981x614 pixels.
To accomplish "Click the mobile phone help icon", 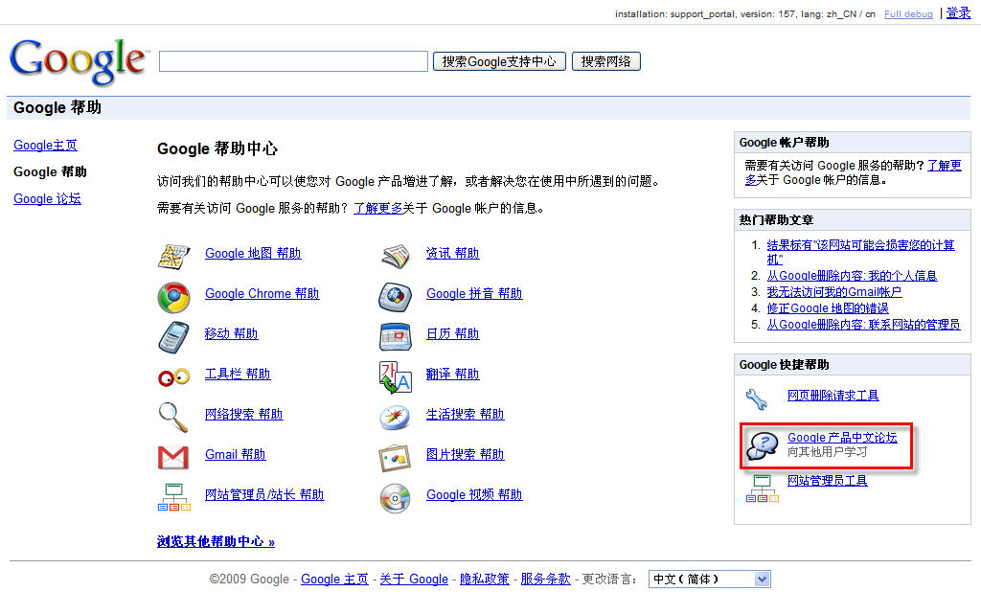I will (174, 337).
